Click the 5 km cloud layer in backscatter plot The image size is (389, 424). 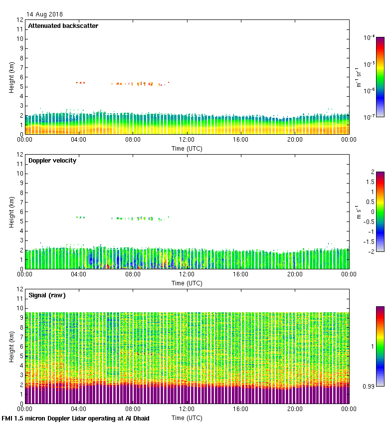coord(135,84)
